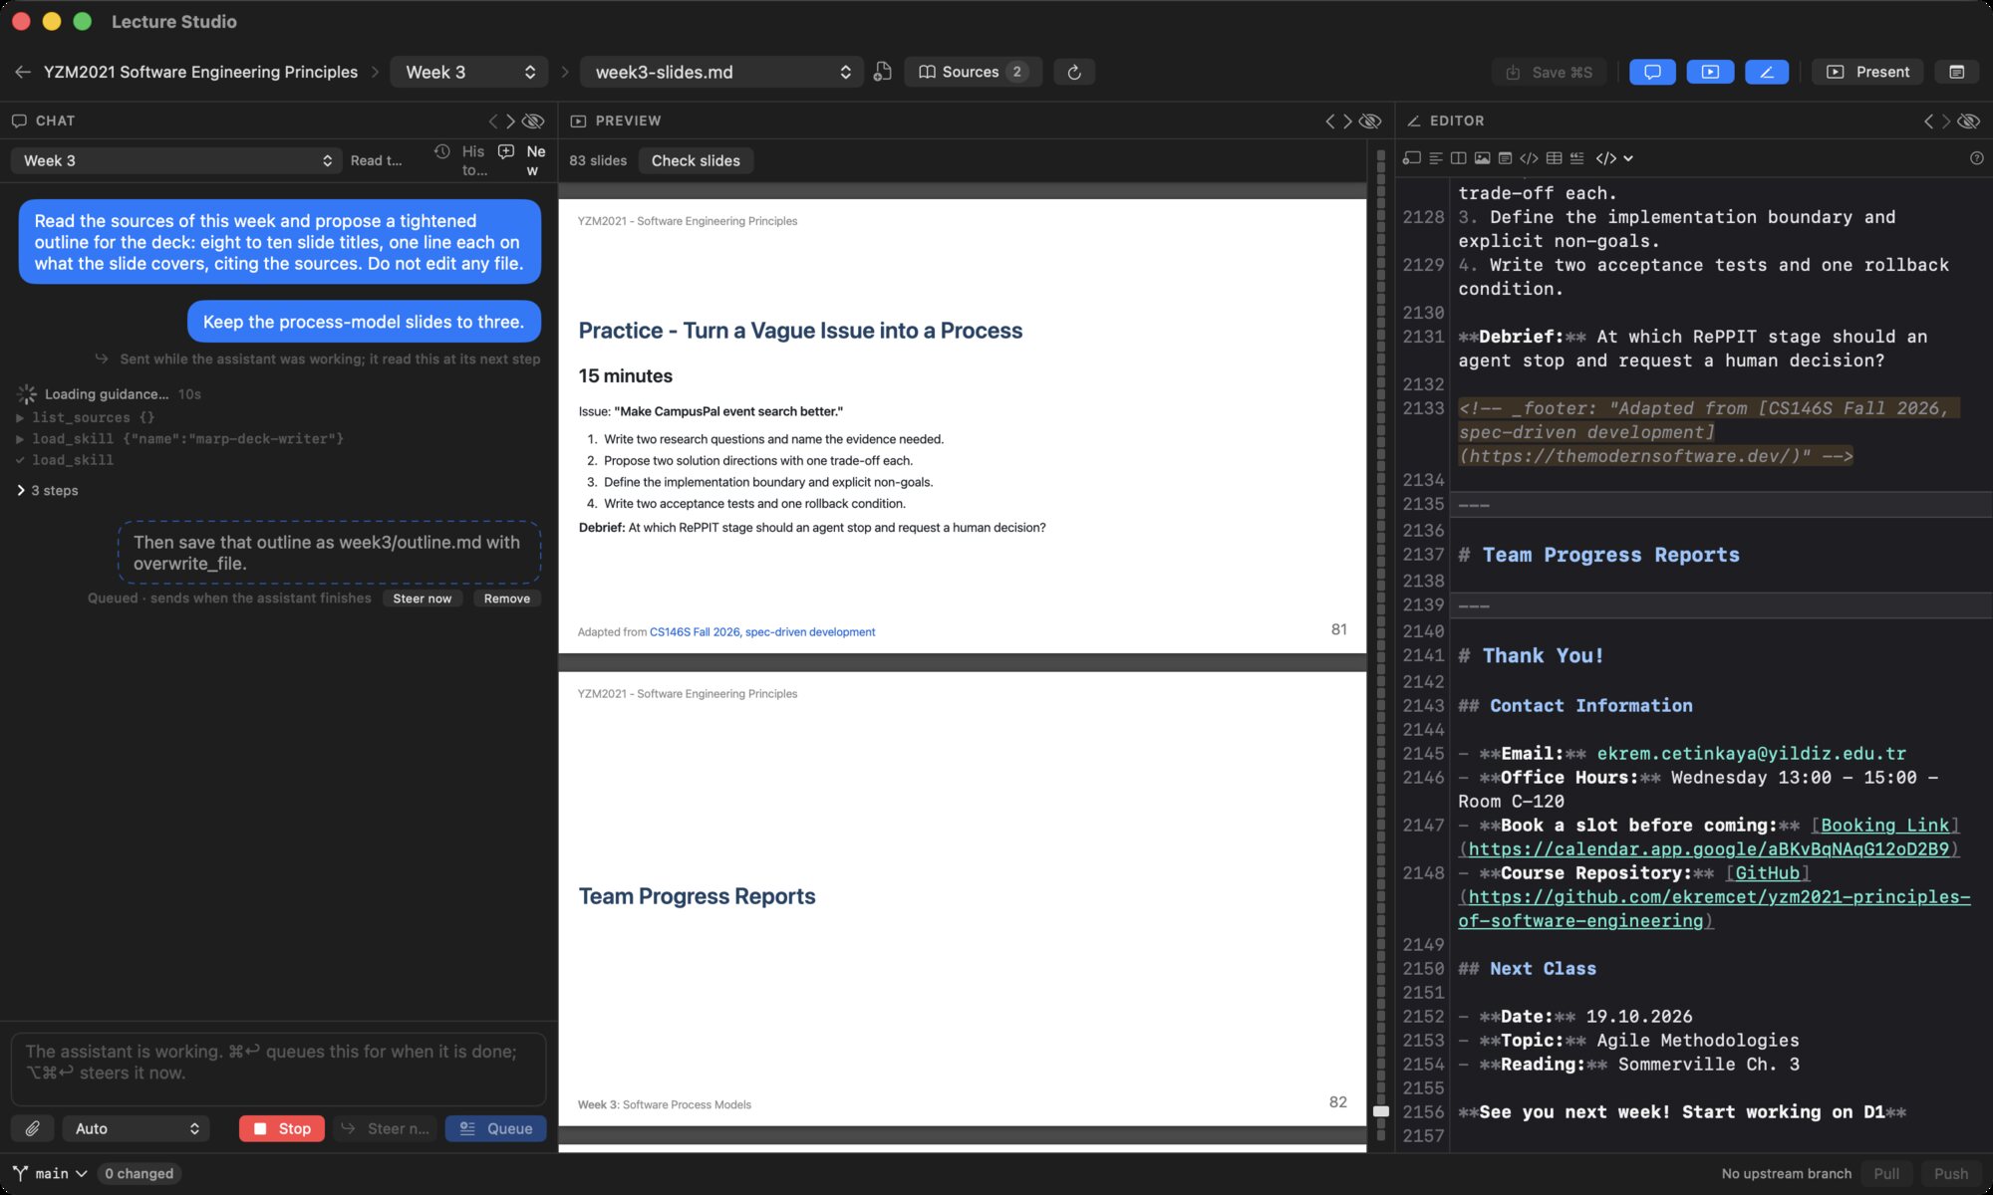Click the Save ⌘S button

[x=1549, y=72]
